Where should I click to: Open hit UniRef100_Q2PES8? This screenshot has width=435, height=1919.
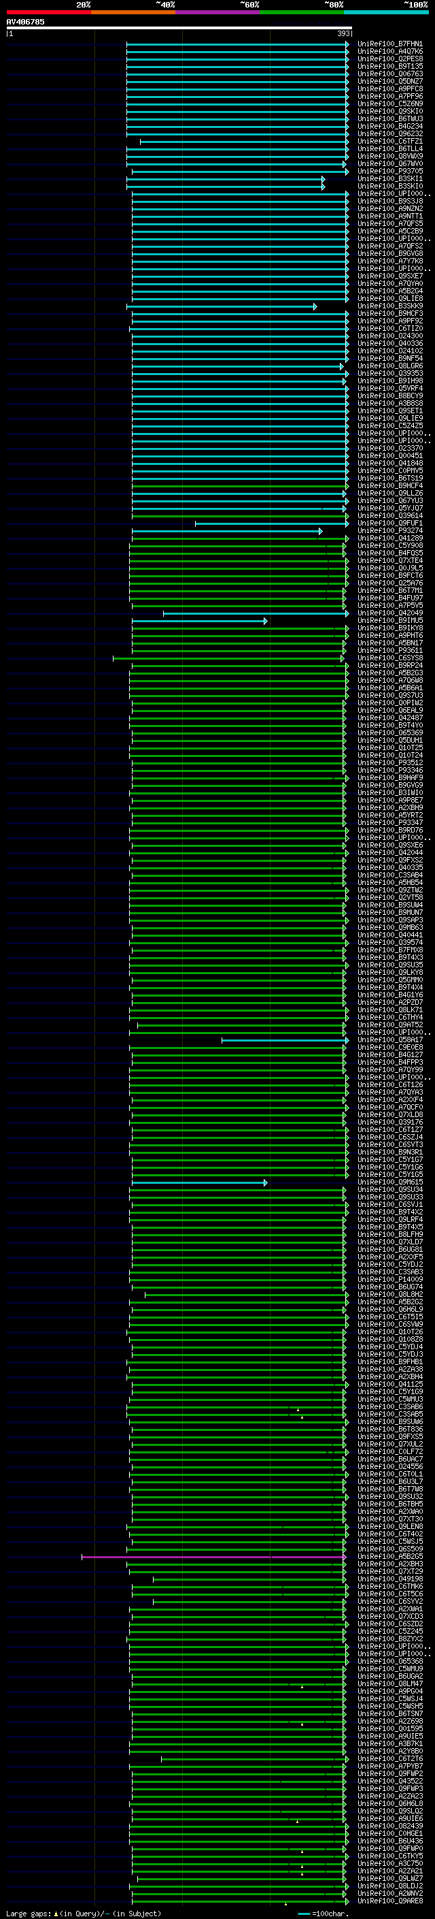click(389, 59)
